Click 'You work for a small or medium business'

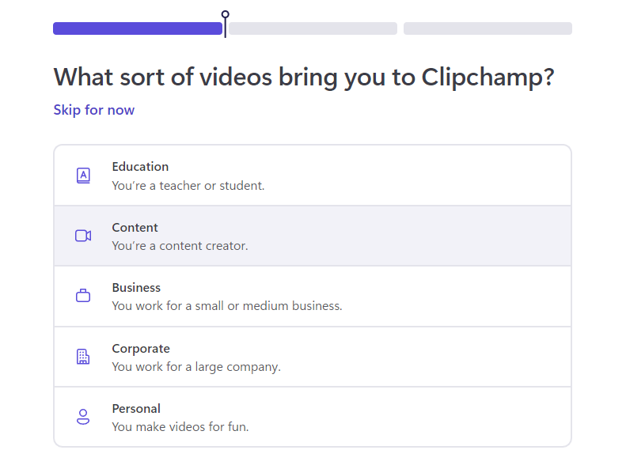(x=227, y=306)
